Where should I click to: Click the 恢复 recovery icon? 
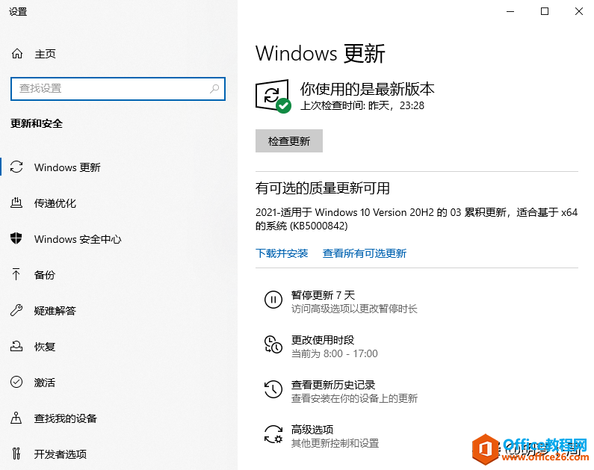click(x=16, y=346)
